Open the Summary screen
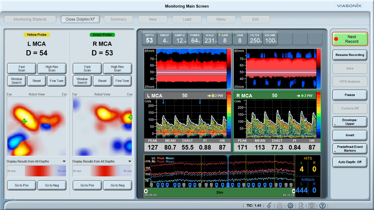The height and width of the screenshot is (210, 374). [118, 19]
